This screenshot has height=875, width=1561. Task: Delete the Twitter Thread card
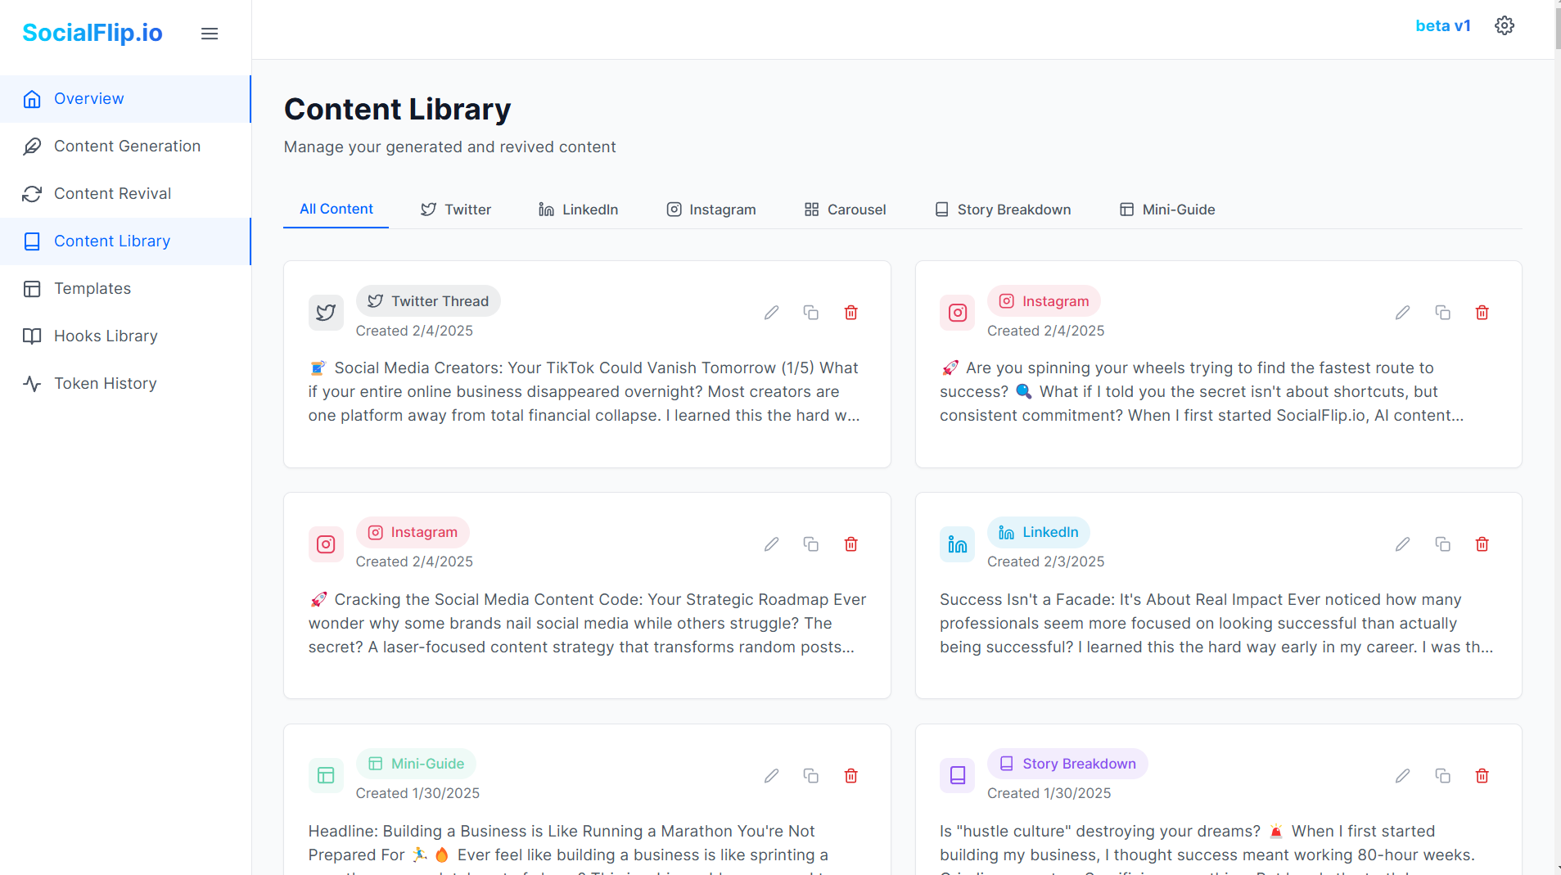[851, 313]
